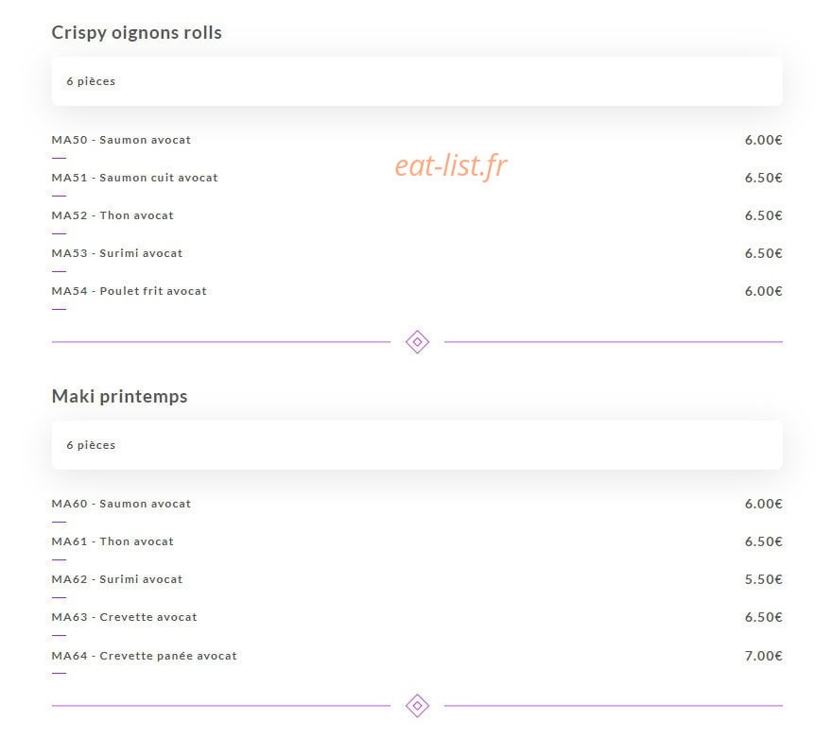Click the 6 pièces box under Maki printemps

[417, 445]
